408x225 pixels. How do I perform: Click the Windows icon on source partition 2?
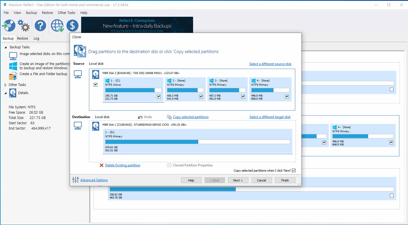coord(169,80)
